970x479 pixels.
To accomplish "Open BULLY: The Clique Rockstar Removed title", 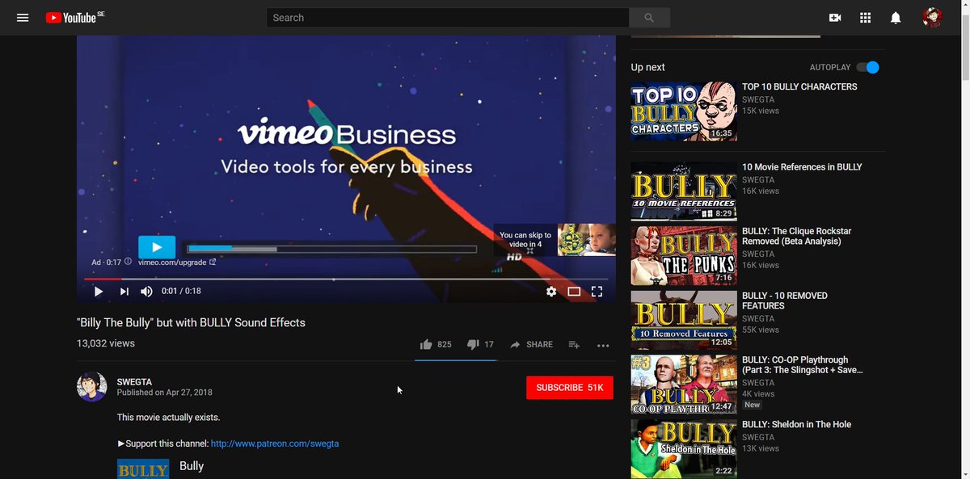I will tap(797, 236).
